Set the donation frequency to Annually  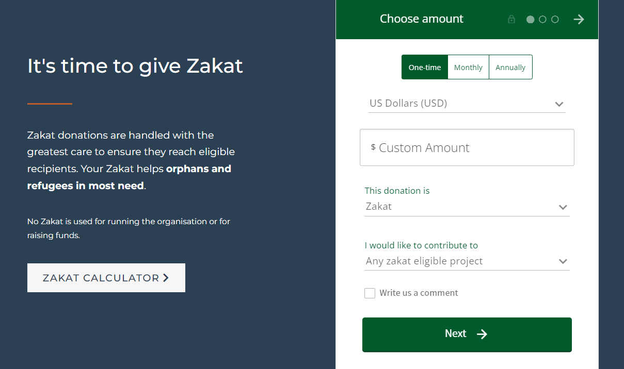(510, 67)
